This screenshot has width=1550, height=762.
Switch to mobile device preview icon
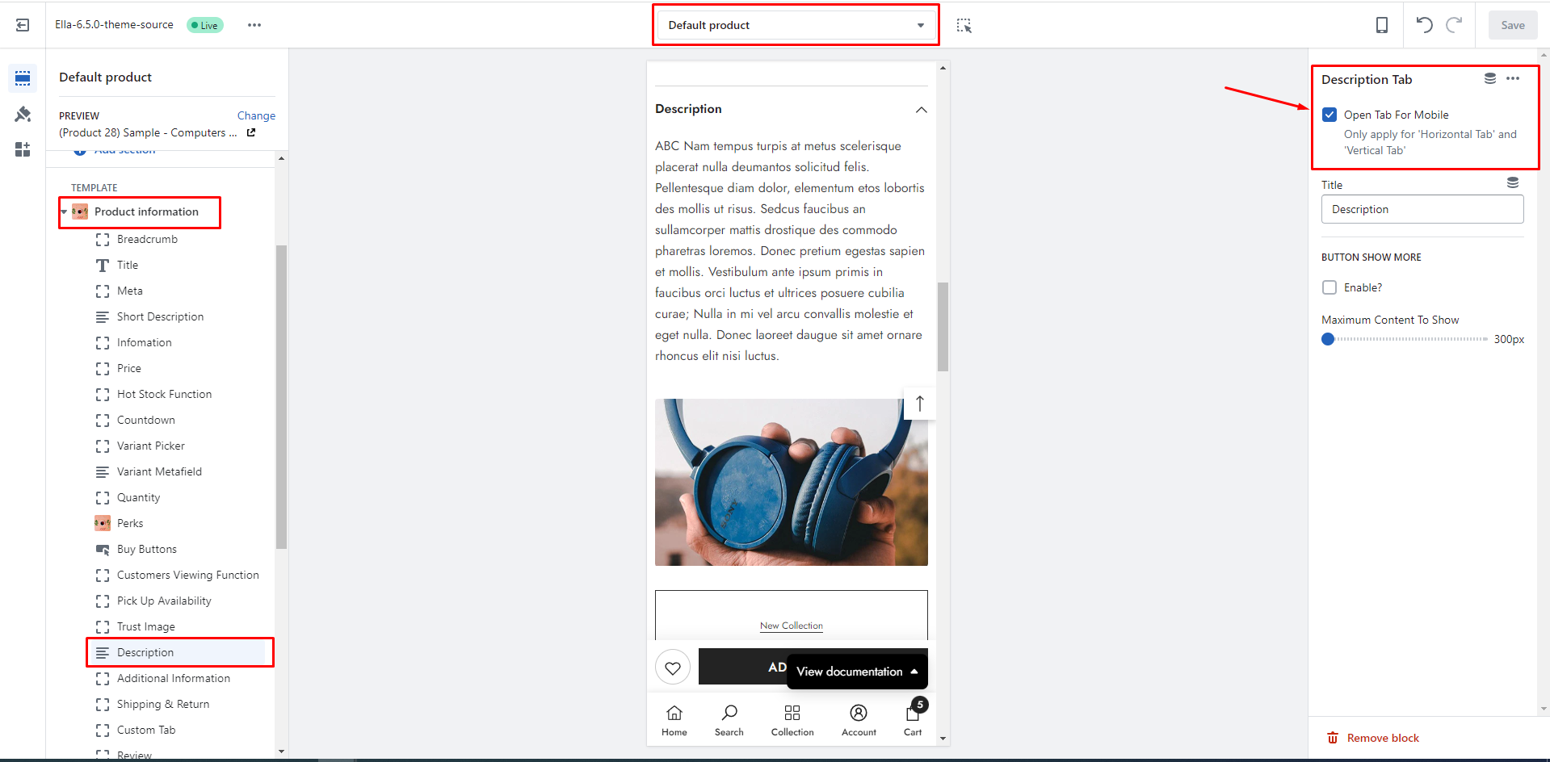(x=1382, y=25)
